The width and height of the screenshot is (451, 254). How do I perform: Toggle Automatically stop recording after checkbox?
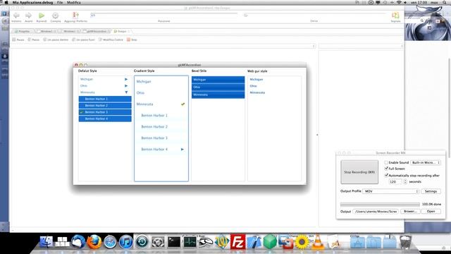(x=386, y=175)
